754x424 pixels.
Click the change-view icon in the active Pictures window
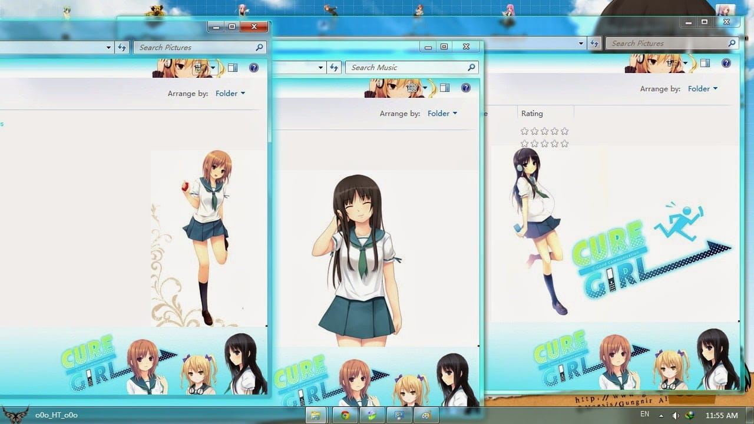[x=200, y=68]
